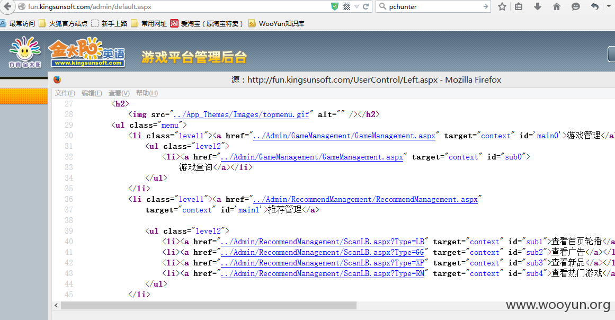
Task: Open the WooYun知识库 bookmark
Action: pos(277,23)
